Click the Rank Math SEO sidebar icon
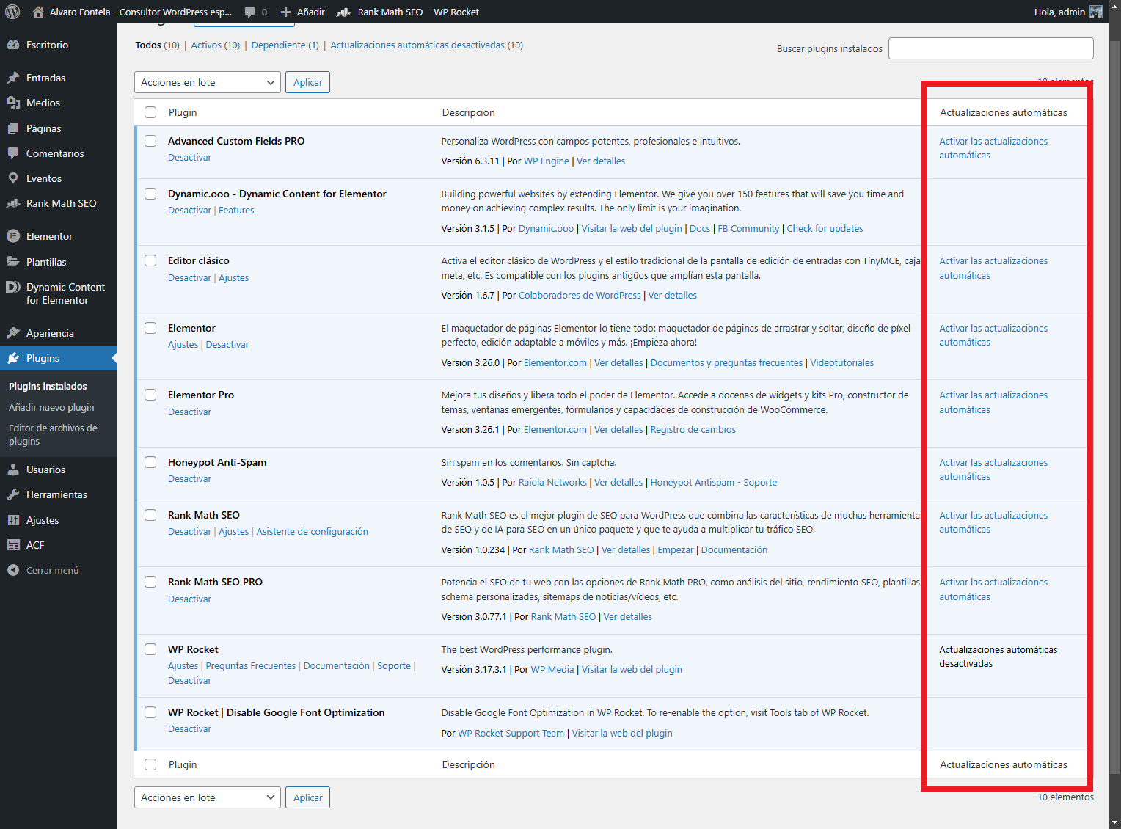This screenshot has width=1121, height=829. pyautogui.click(x=13, y=203)
